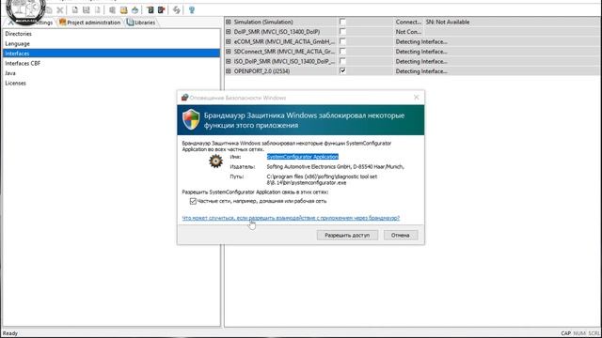Click 'Not Con...' status of DoIP_SMR row
The image size is (602, 338).
tap(408, 32)
